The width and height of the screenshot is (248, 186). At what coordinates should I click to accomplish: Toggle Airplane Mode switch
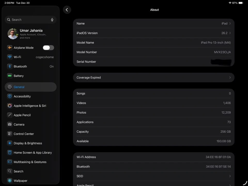click(48, 48)
